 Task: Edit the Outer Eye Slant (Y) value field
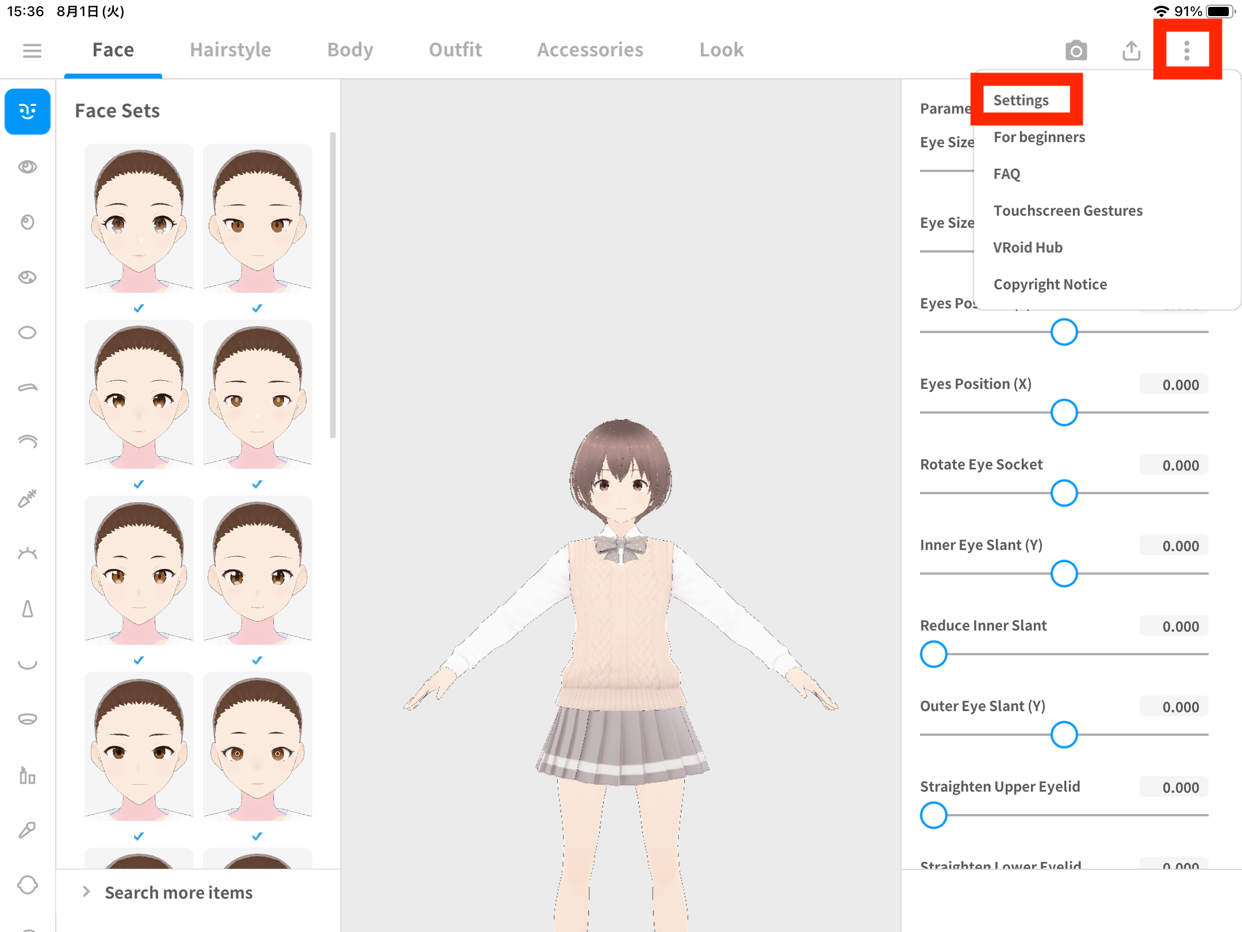1174,706
